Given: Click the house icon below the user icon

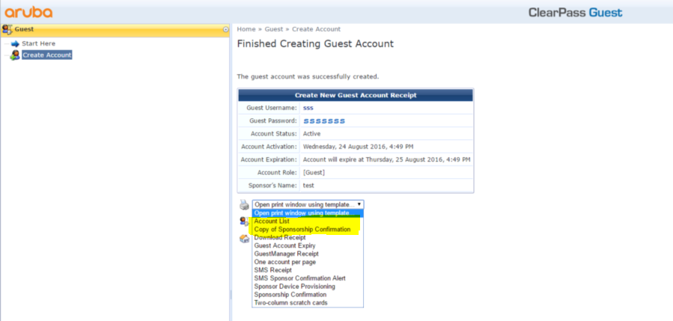Looking at the screenshot, I should click(x=244, y=239).
